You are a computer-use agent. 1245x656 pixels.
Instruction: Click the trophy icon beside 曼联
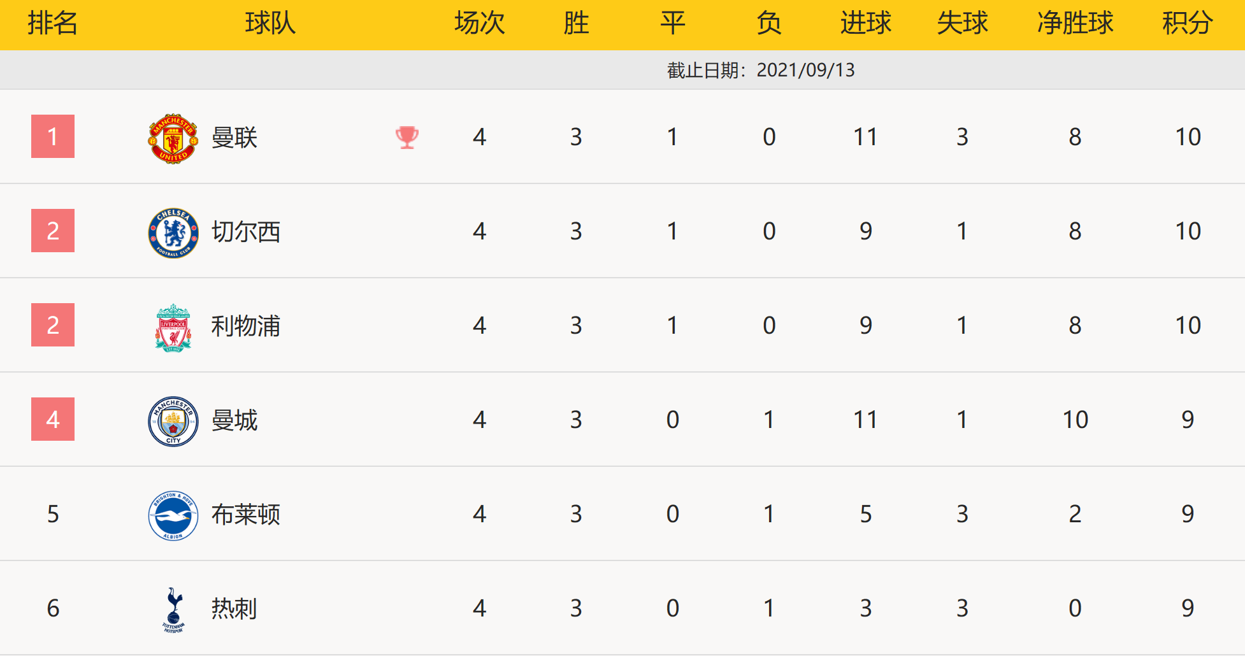point(407,137)
